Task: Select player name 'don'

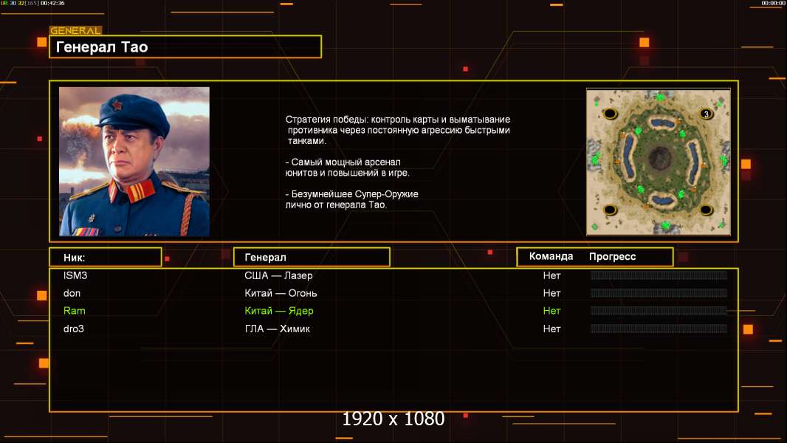Action: click(72, 293)
